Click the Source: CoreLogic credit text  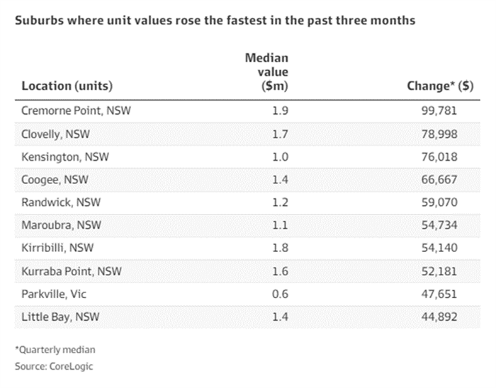(54, 366)
